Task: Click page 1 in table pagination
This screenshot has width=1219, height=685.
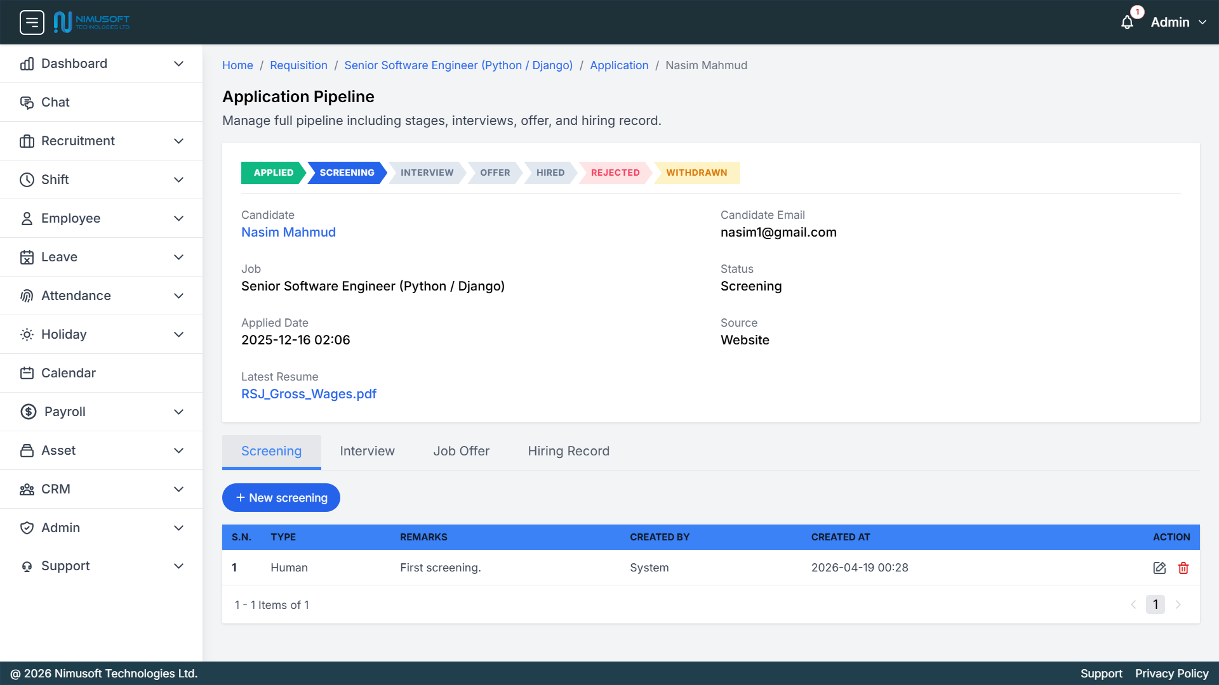Action: pos(1156,604)
